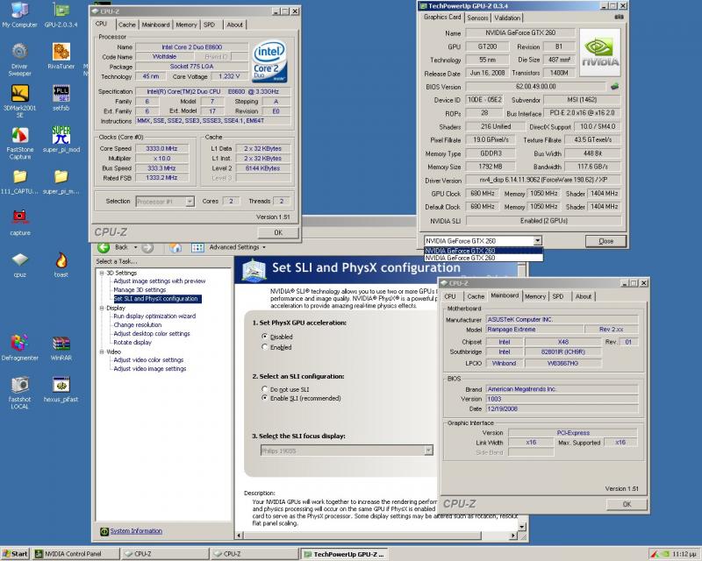Select Adjust video color settings
Screen dimensions: 702x561
coord(148,359)
